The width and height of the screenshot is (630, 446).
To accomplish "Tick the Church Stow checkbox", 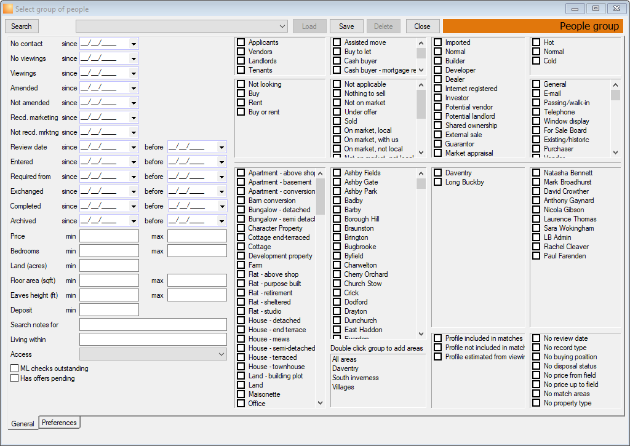I will (337, 284).
